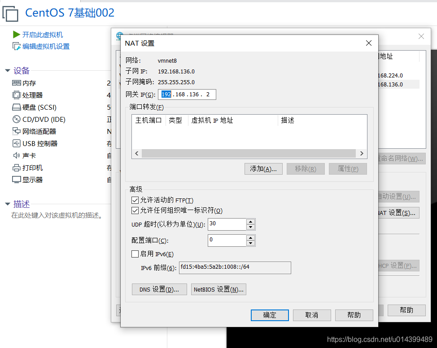Select the 网络适配器 device row

[x=61, y=131]
